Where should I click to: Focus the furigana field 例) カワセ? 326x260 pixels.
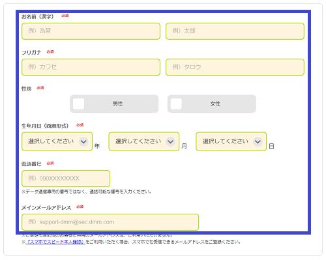click(91, 67)
